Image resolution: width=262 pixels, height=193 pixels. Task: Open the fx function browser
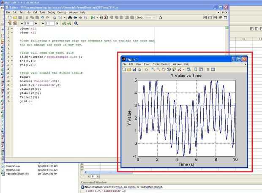[x=161, y=18]
